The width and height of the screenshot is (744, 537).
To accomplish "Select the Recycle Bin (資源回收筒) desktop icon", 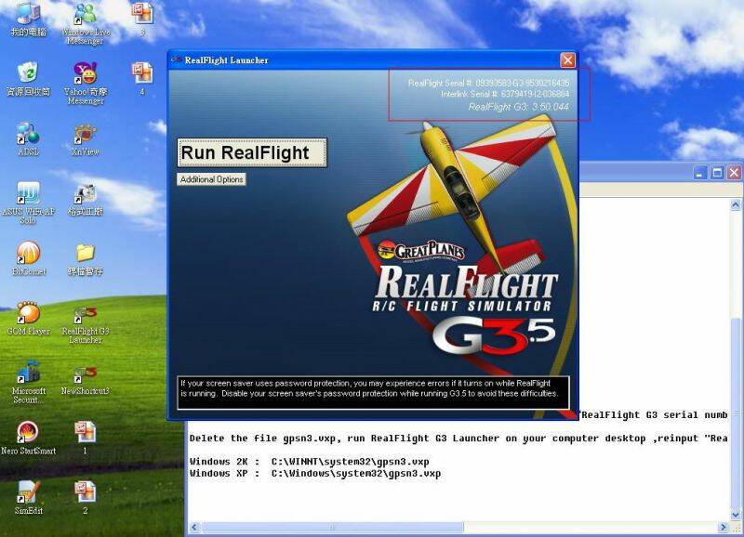I will click(29, 78).
